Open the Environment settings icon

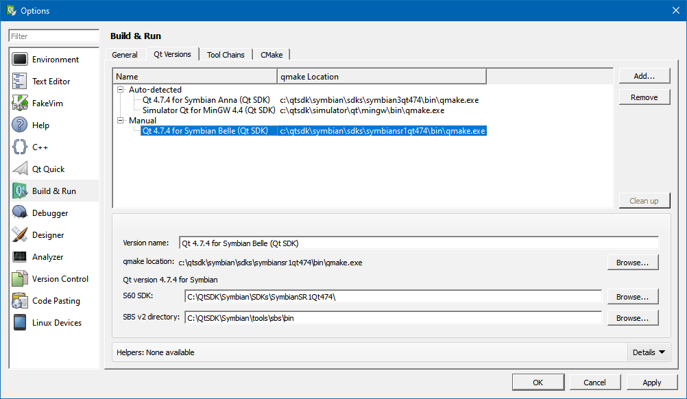pos(20,60)
